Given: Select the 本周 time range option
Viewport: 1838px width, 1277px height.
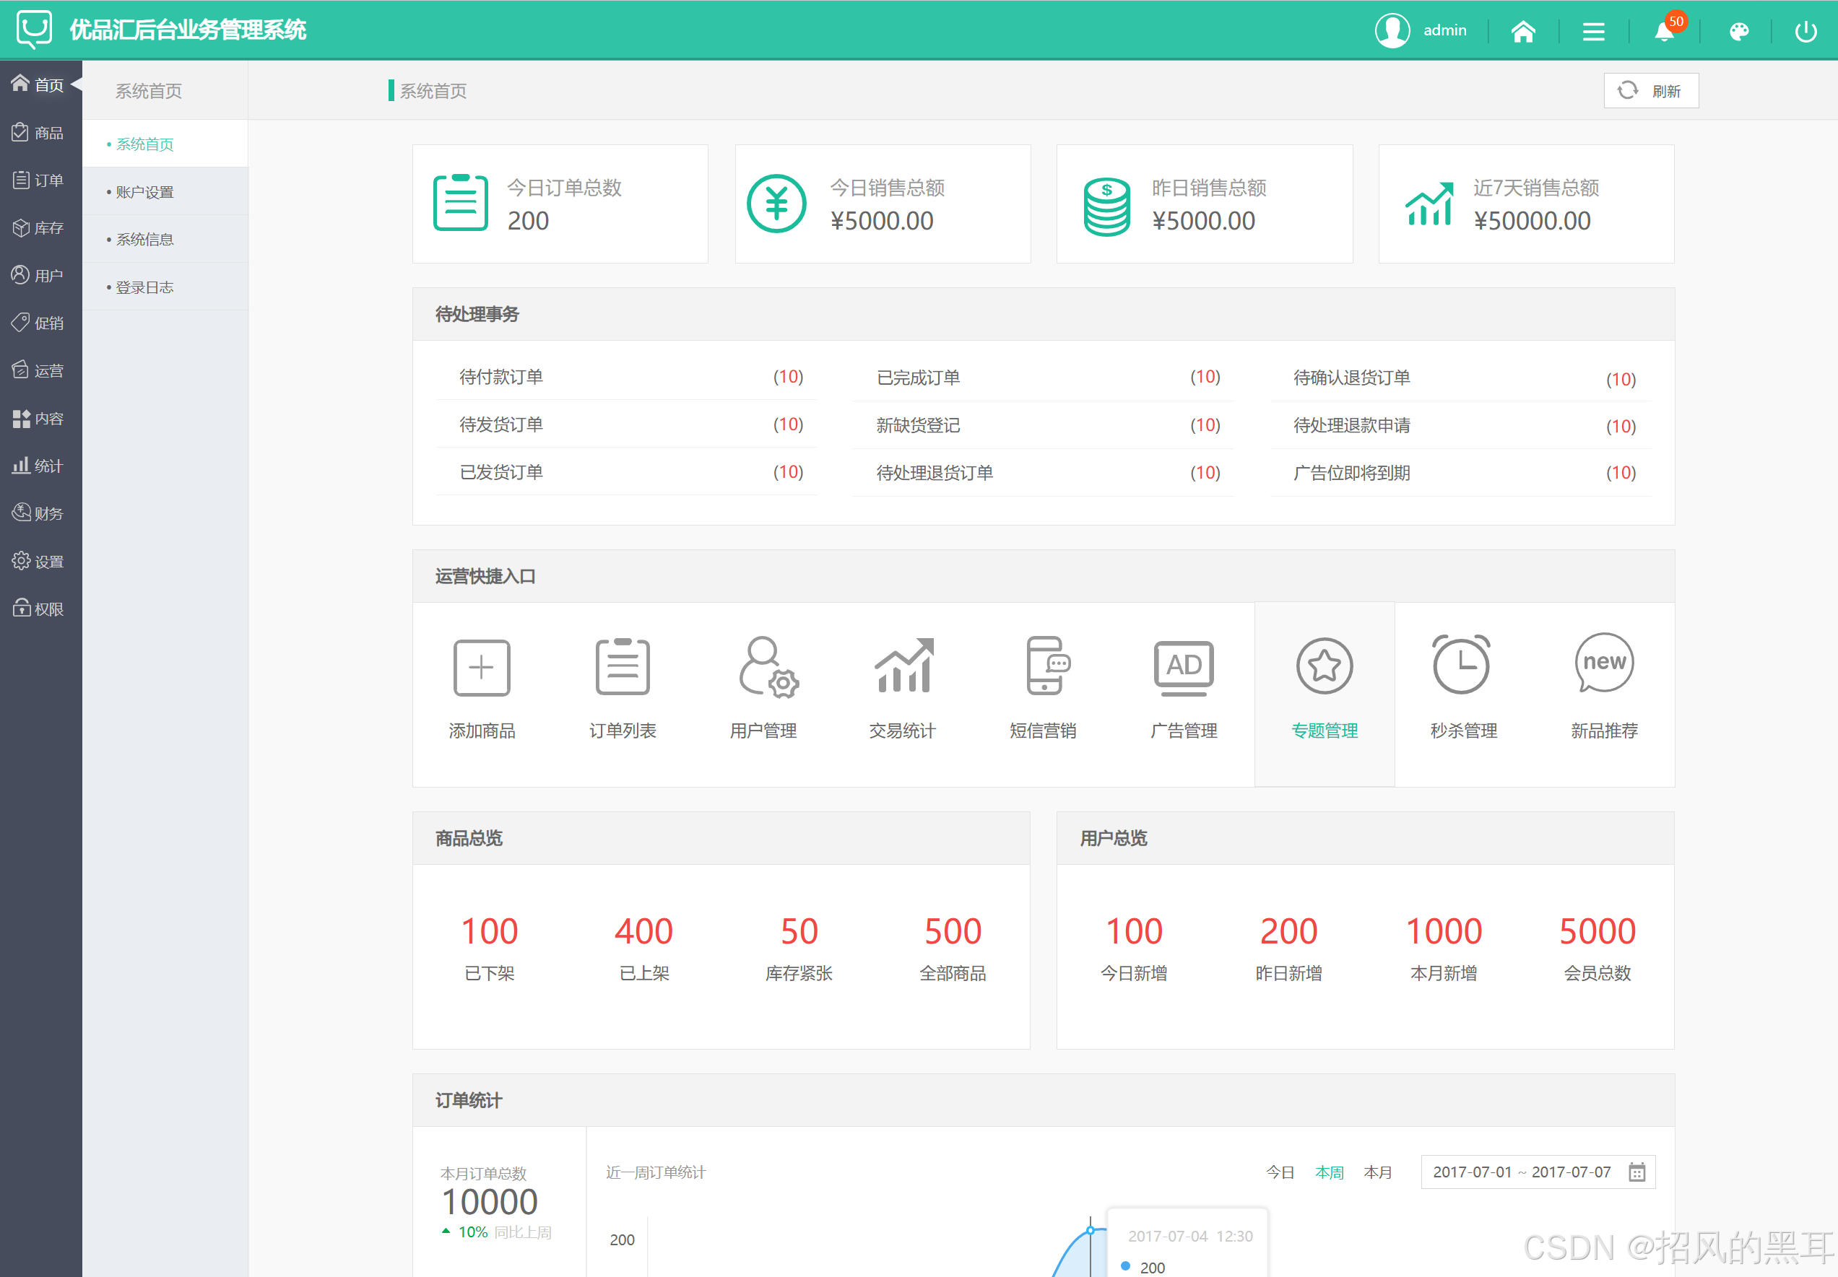Looking at the screenshot, I should click(x=1329, y=1172).
